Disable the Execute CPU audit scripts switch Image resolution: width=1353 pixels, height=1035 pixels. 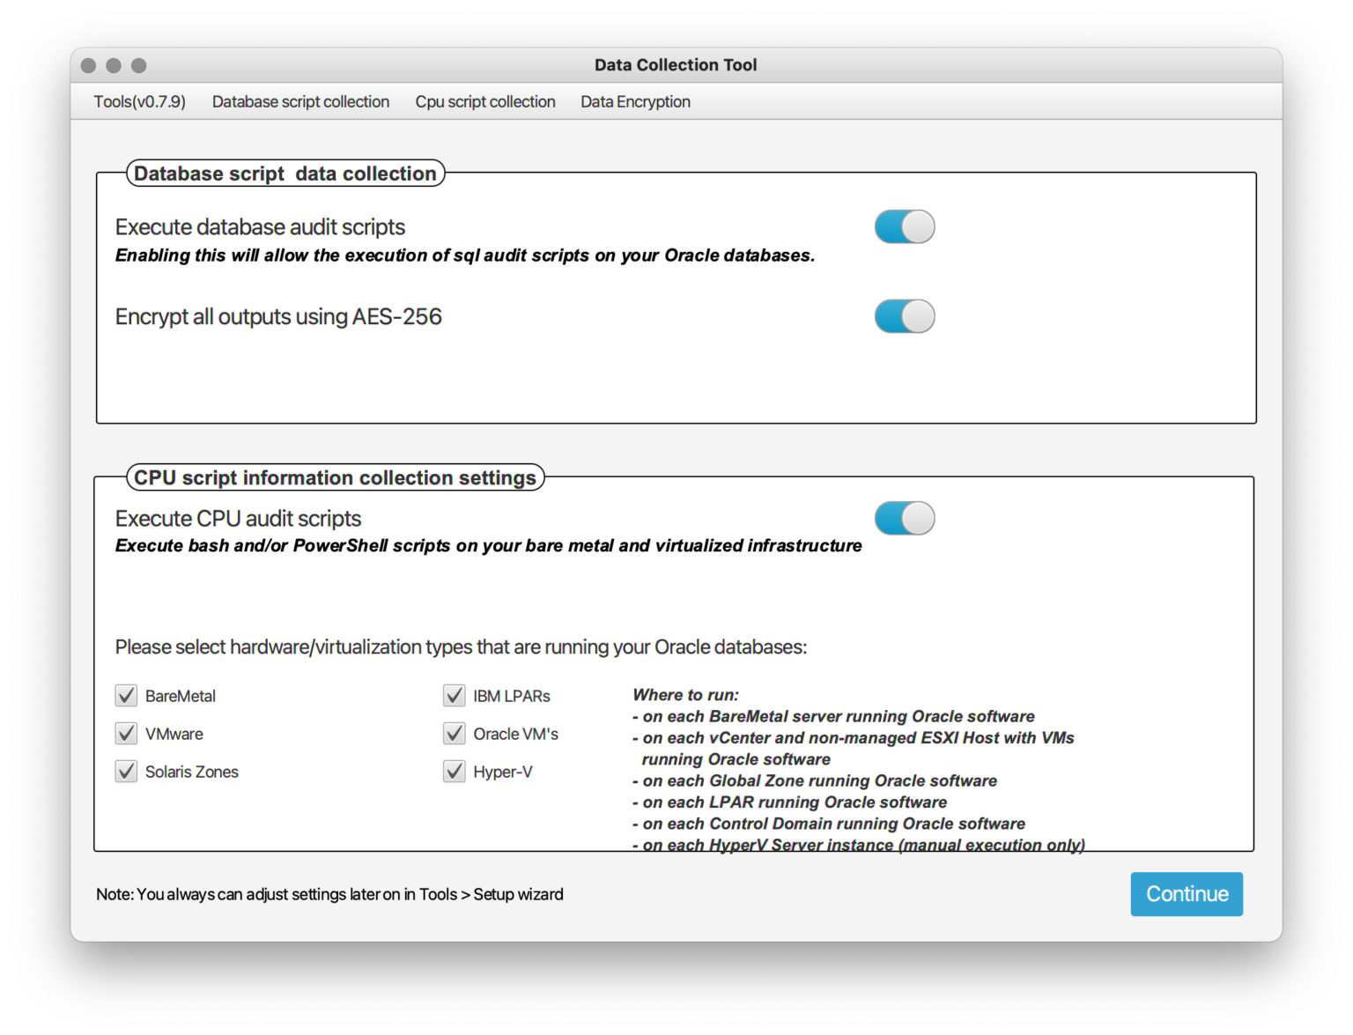click(x=904, y=518)
